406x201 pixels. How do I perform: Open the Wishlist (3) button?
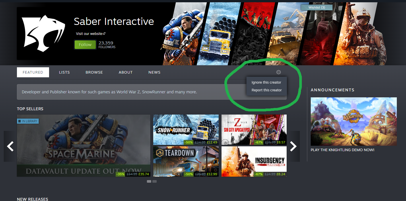(317, 7)
